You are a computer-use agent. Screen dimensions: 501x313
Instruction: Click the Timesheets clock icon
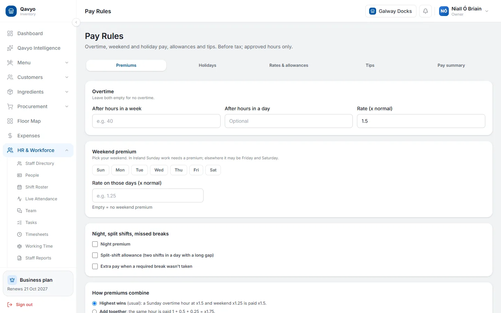19,234
